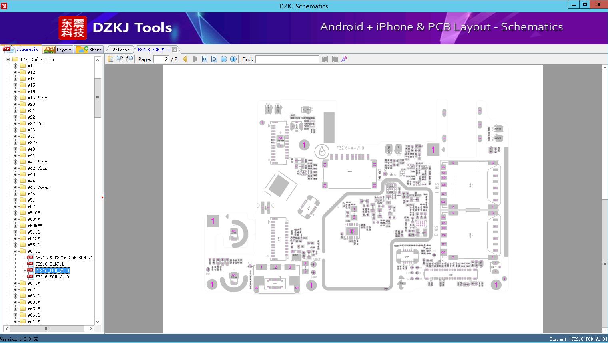Expand the A16 Plus folder

(15, 98)
